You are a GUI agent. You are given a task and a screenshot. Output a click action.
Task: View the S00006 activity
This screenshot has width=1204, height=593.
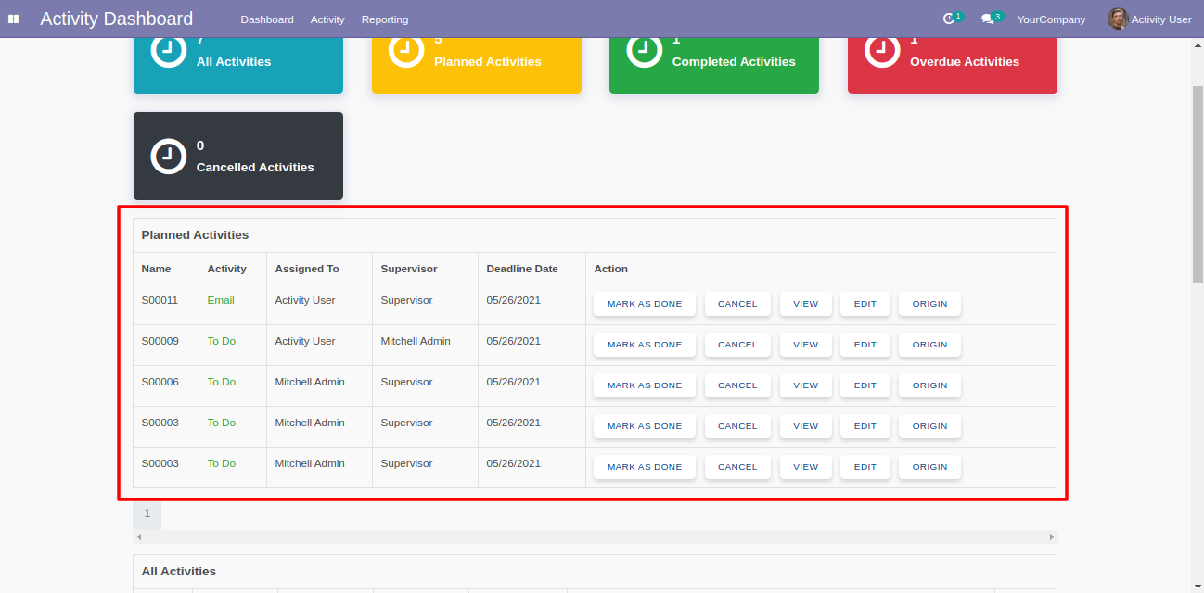(806, 385)
